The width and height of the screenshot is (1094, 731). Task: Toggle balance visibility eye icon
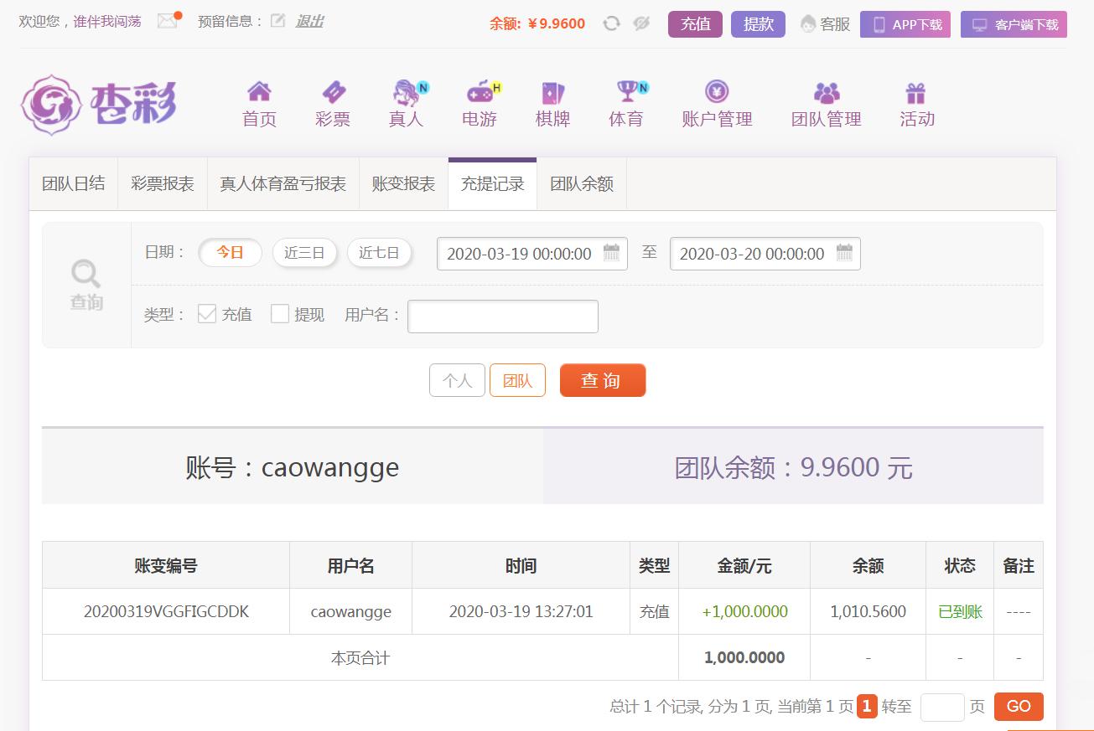tap(641, 24)
